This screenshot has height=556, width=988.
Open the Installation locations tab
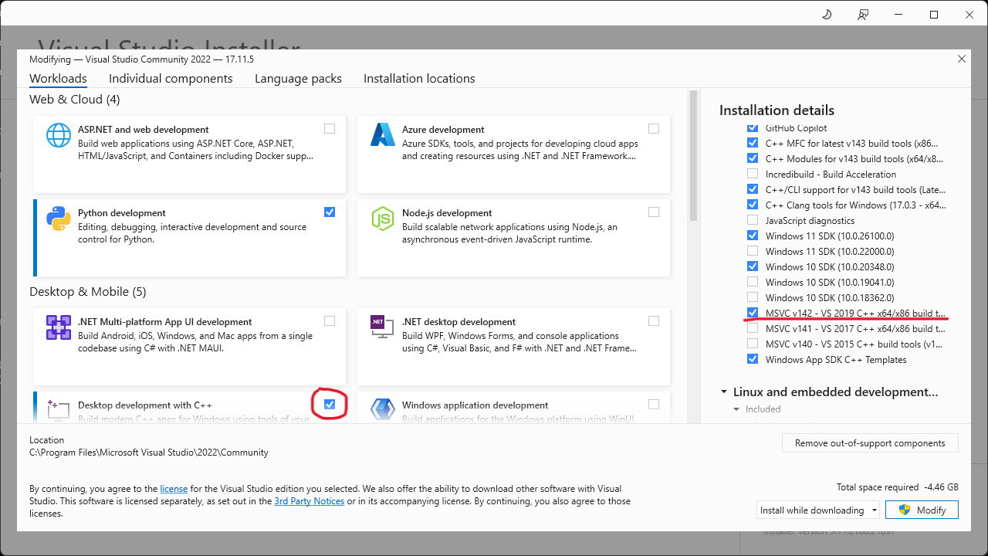419,79
